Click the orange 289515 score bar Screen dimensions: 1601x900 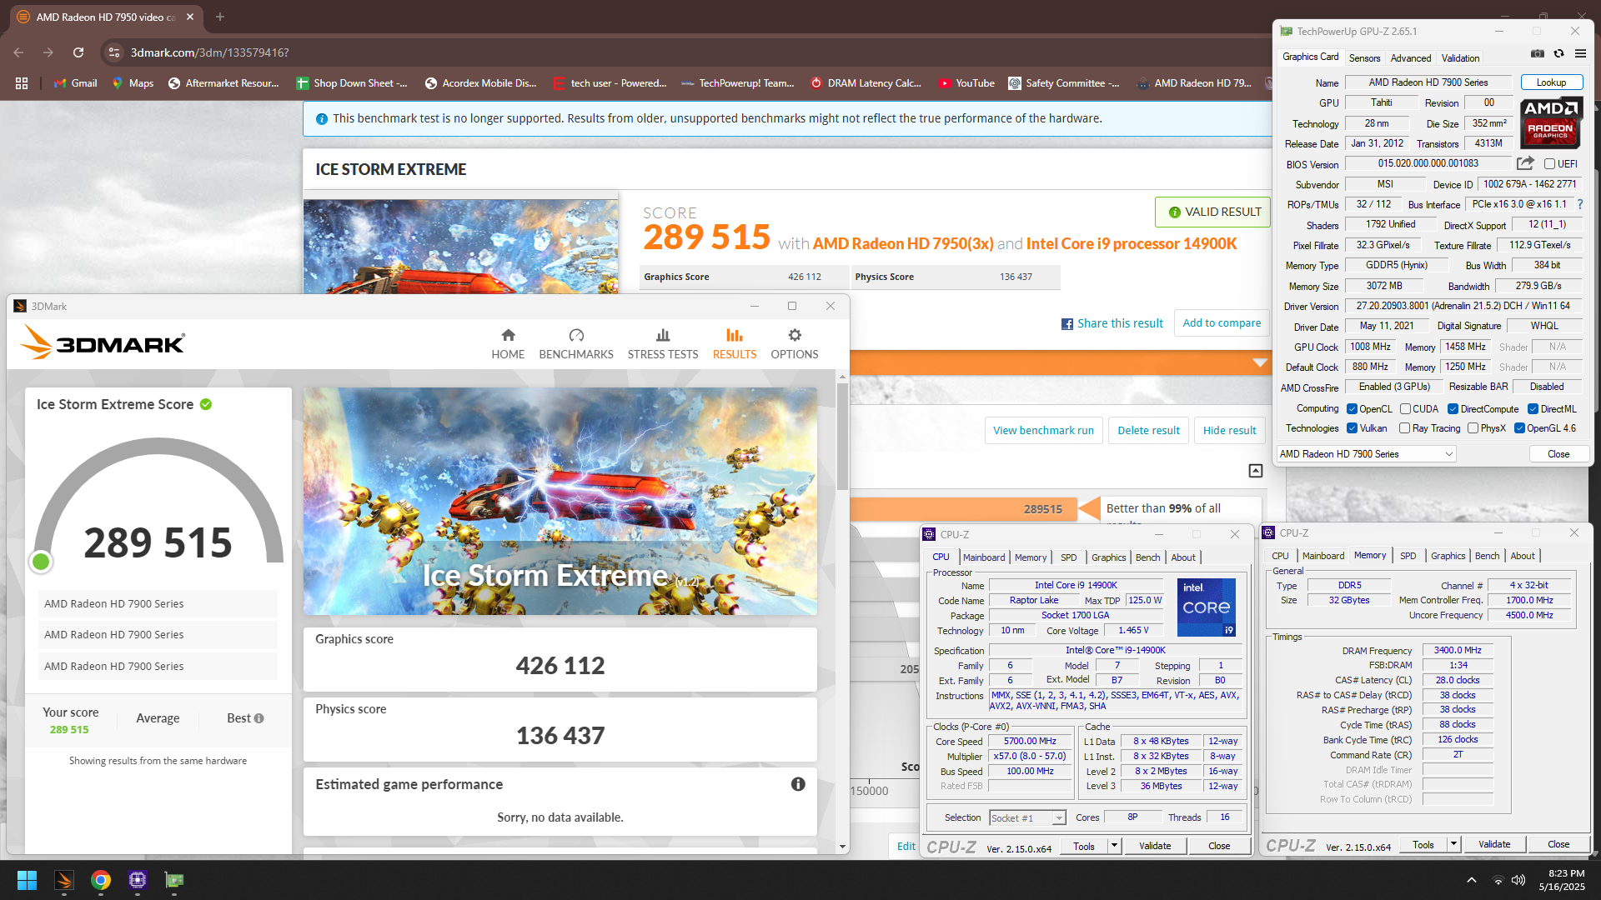tap(964, 508)
